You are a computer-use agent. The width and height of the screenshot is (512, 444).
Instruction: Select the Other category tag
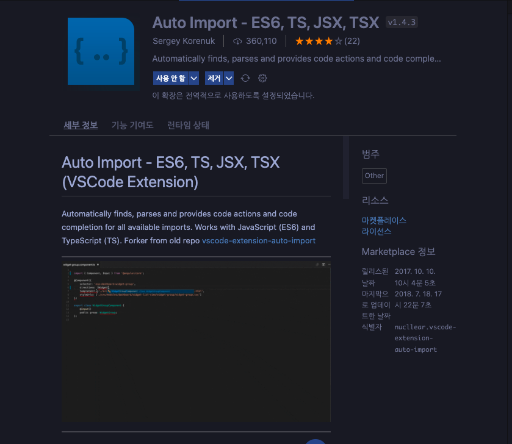374,176
